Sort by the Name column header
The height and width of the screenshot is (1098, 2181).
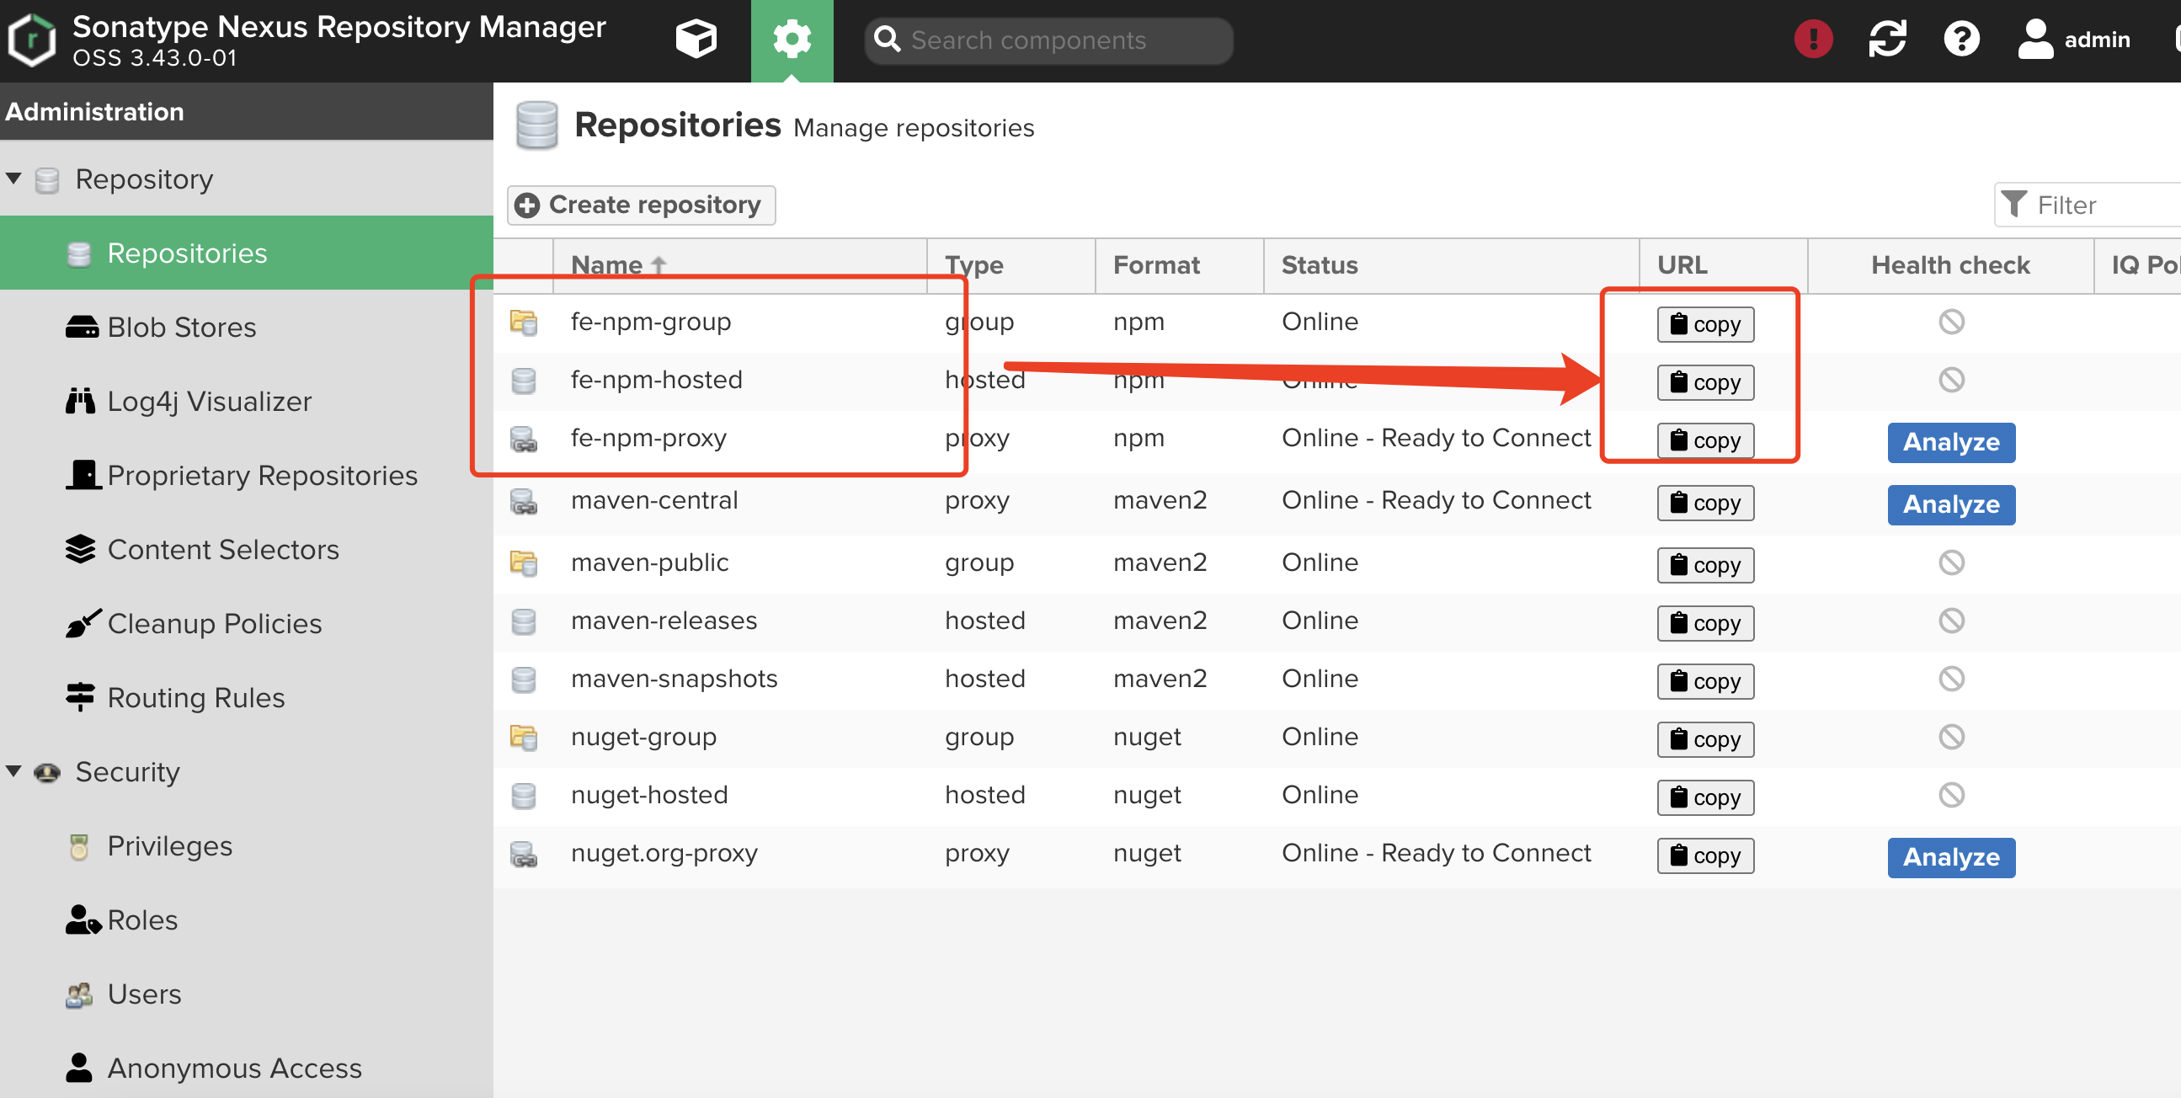point(739,265)
